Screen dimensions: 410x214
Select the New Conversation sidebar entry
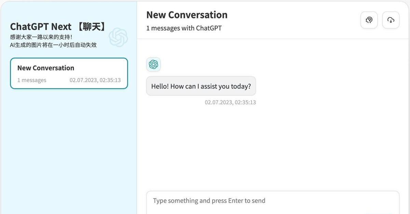tap(69, 74)
